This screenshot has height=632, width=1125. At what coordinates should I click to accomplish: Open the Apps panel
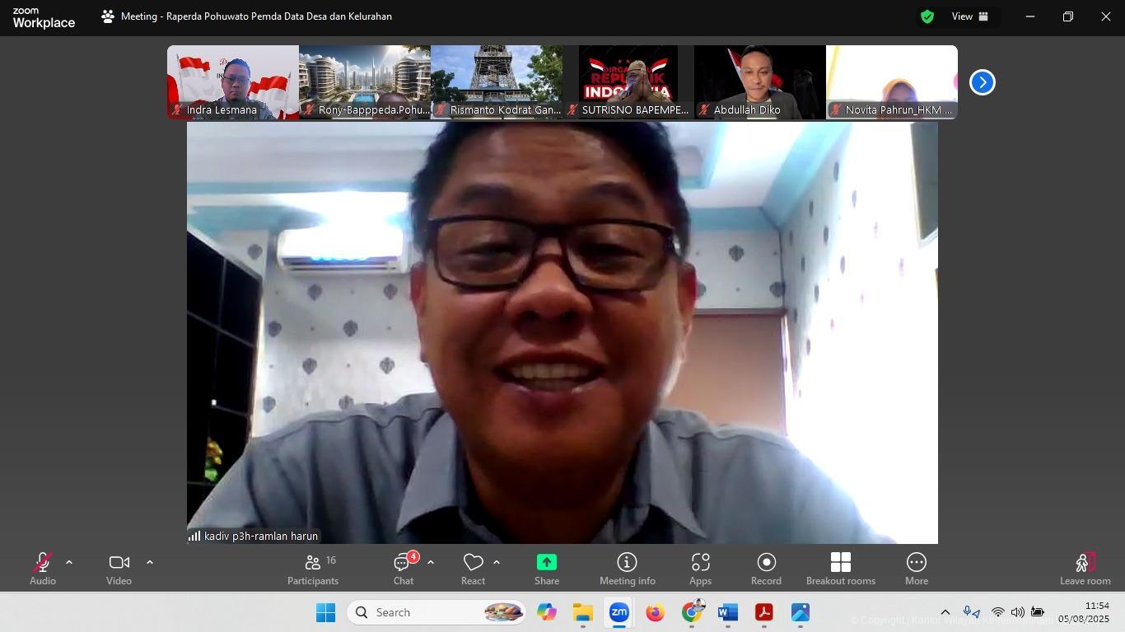click(700, 569)
